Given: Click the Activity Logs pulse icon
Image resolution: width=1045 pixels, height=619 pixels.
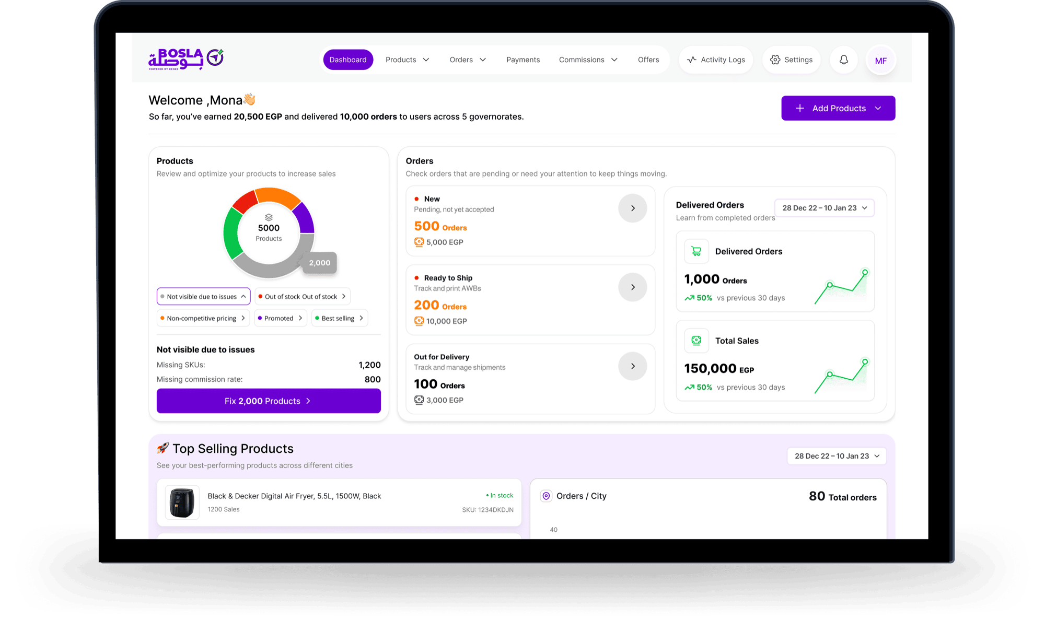Looking at the screenshot, I should (692, 60).
